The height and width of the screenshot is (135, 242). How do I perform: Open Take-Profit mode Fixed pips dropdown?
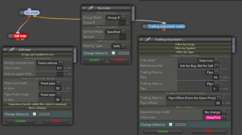(x=50, y=95)
